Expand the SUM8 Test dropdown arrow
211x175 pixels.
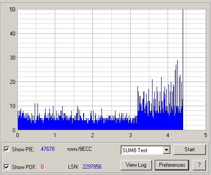point(167,150)
